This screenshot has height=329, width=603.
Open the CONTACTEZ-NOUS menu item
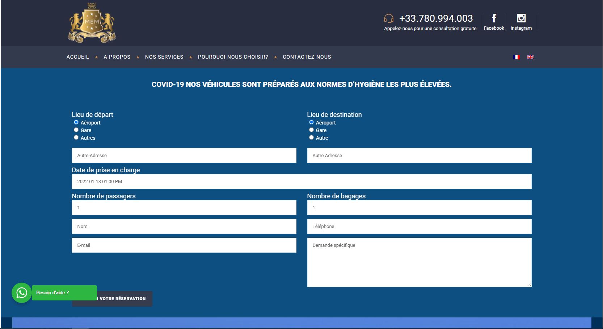tap(307, 57)
